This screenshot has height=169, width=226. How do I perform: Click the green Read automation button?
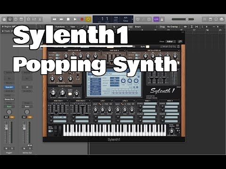[x=9, y=107]
